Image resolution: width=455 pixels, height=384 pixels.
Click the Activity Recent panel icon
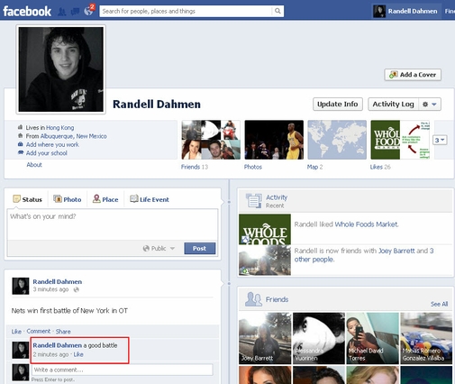(x=254, y=201)
